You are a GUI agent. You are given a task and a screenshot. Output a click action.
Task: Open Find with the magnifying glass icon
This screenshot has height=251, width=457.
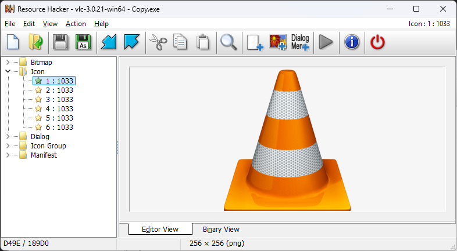coord(229,42)
